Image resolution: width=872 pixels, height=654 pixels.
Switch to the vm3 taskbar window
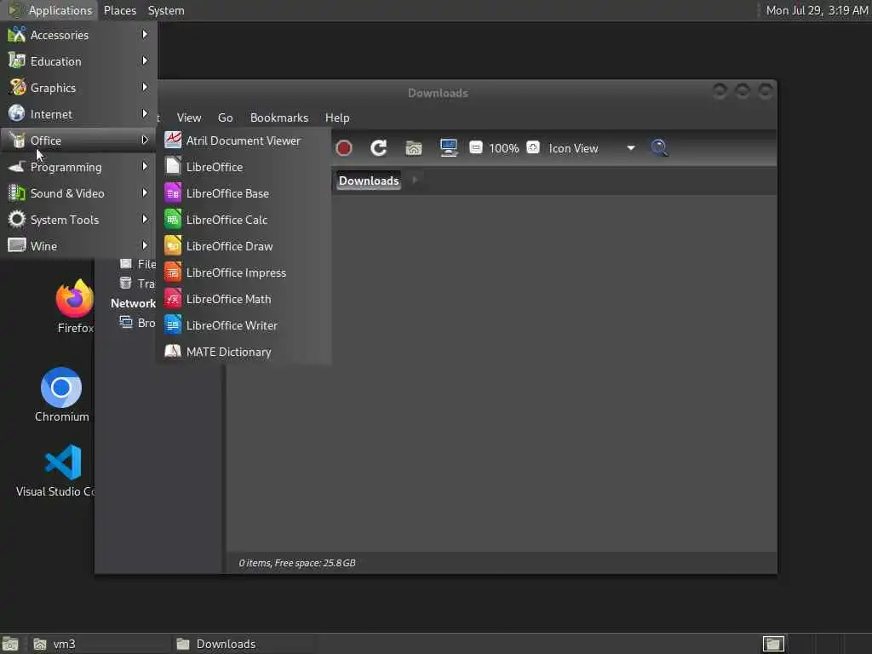coord(99,644)
